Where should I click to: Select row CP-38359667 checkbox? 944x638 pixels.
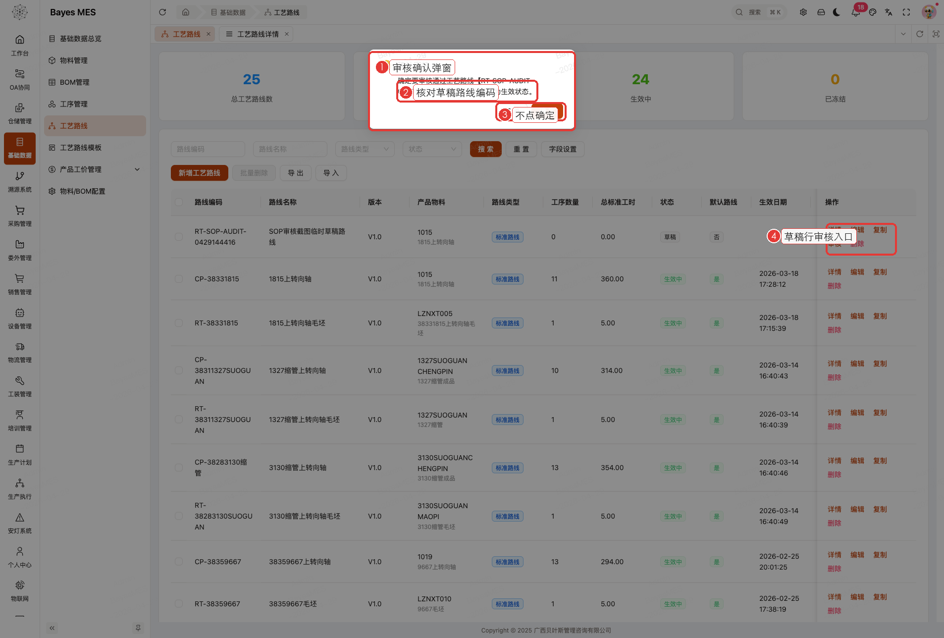[x=179, y=562]
